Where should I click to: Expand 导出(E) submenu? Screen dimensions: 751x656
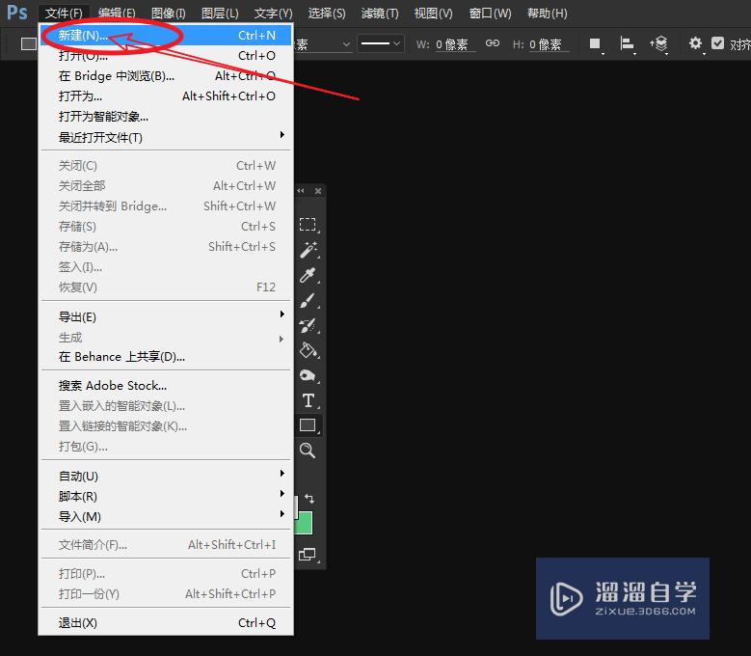166,316
